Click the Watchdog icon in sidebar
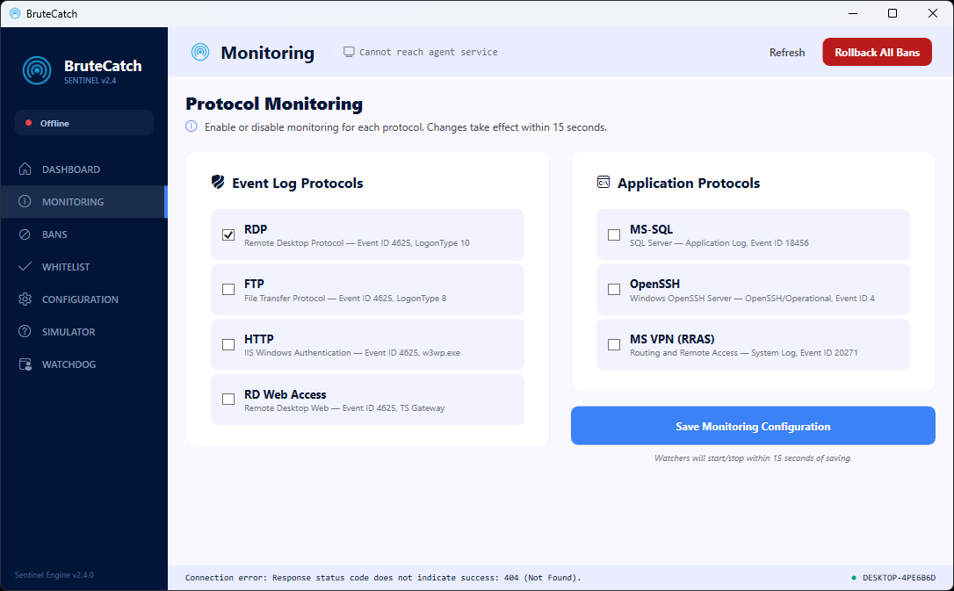The image size is (954, 591). coord(24,364)
